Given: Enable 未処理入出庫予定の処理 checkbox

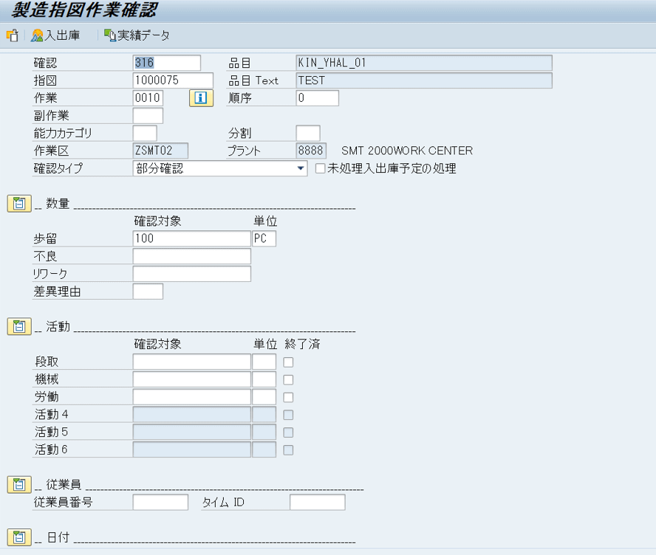Looking at the screenshot, I should click(321, 169).
